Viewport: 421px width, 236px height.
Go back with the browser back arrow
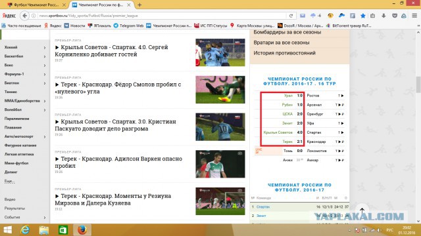coord(24,16)
